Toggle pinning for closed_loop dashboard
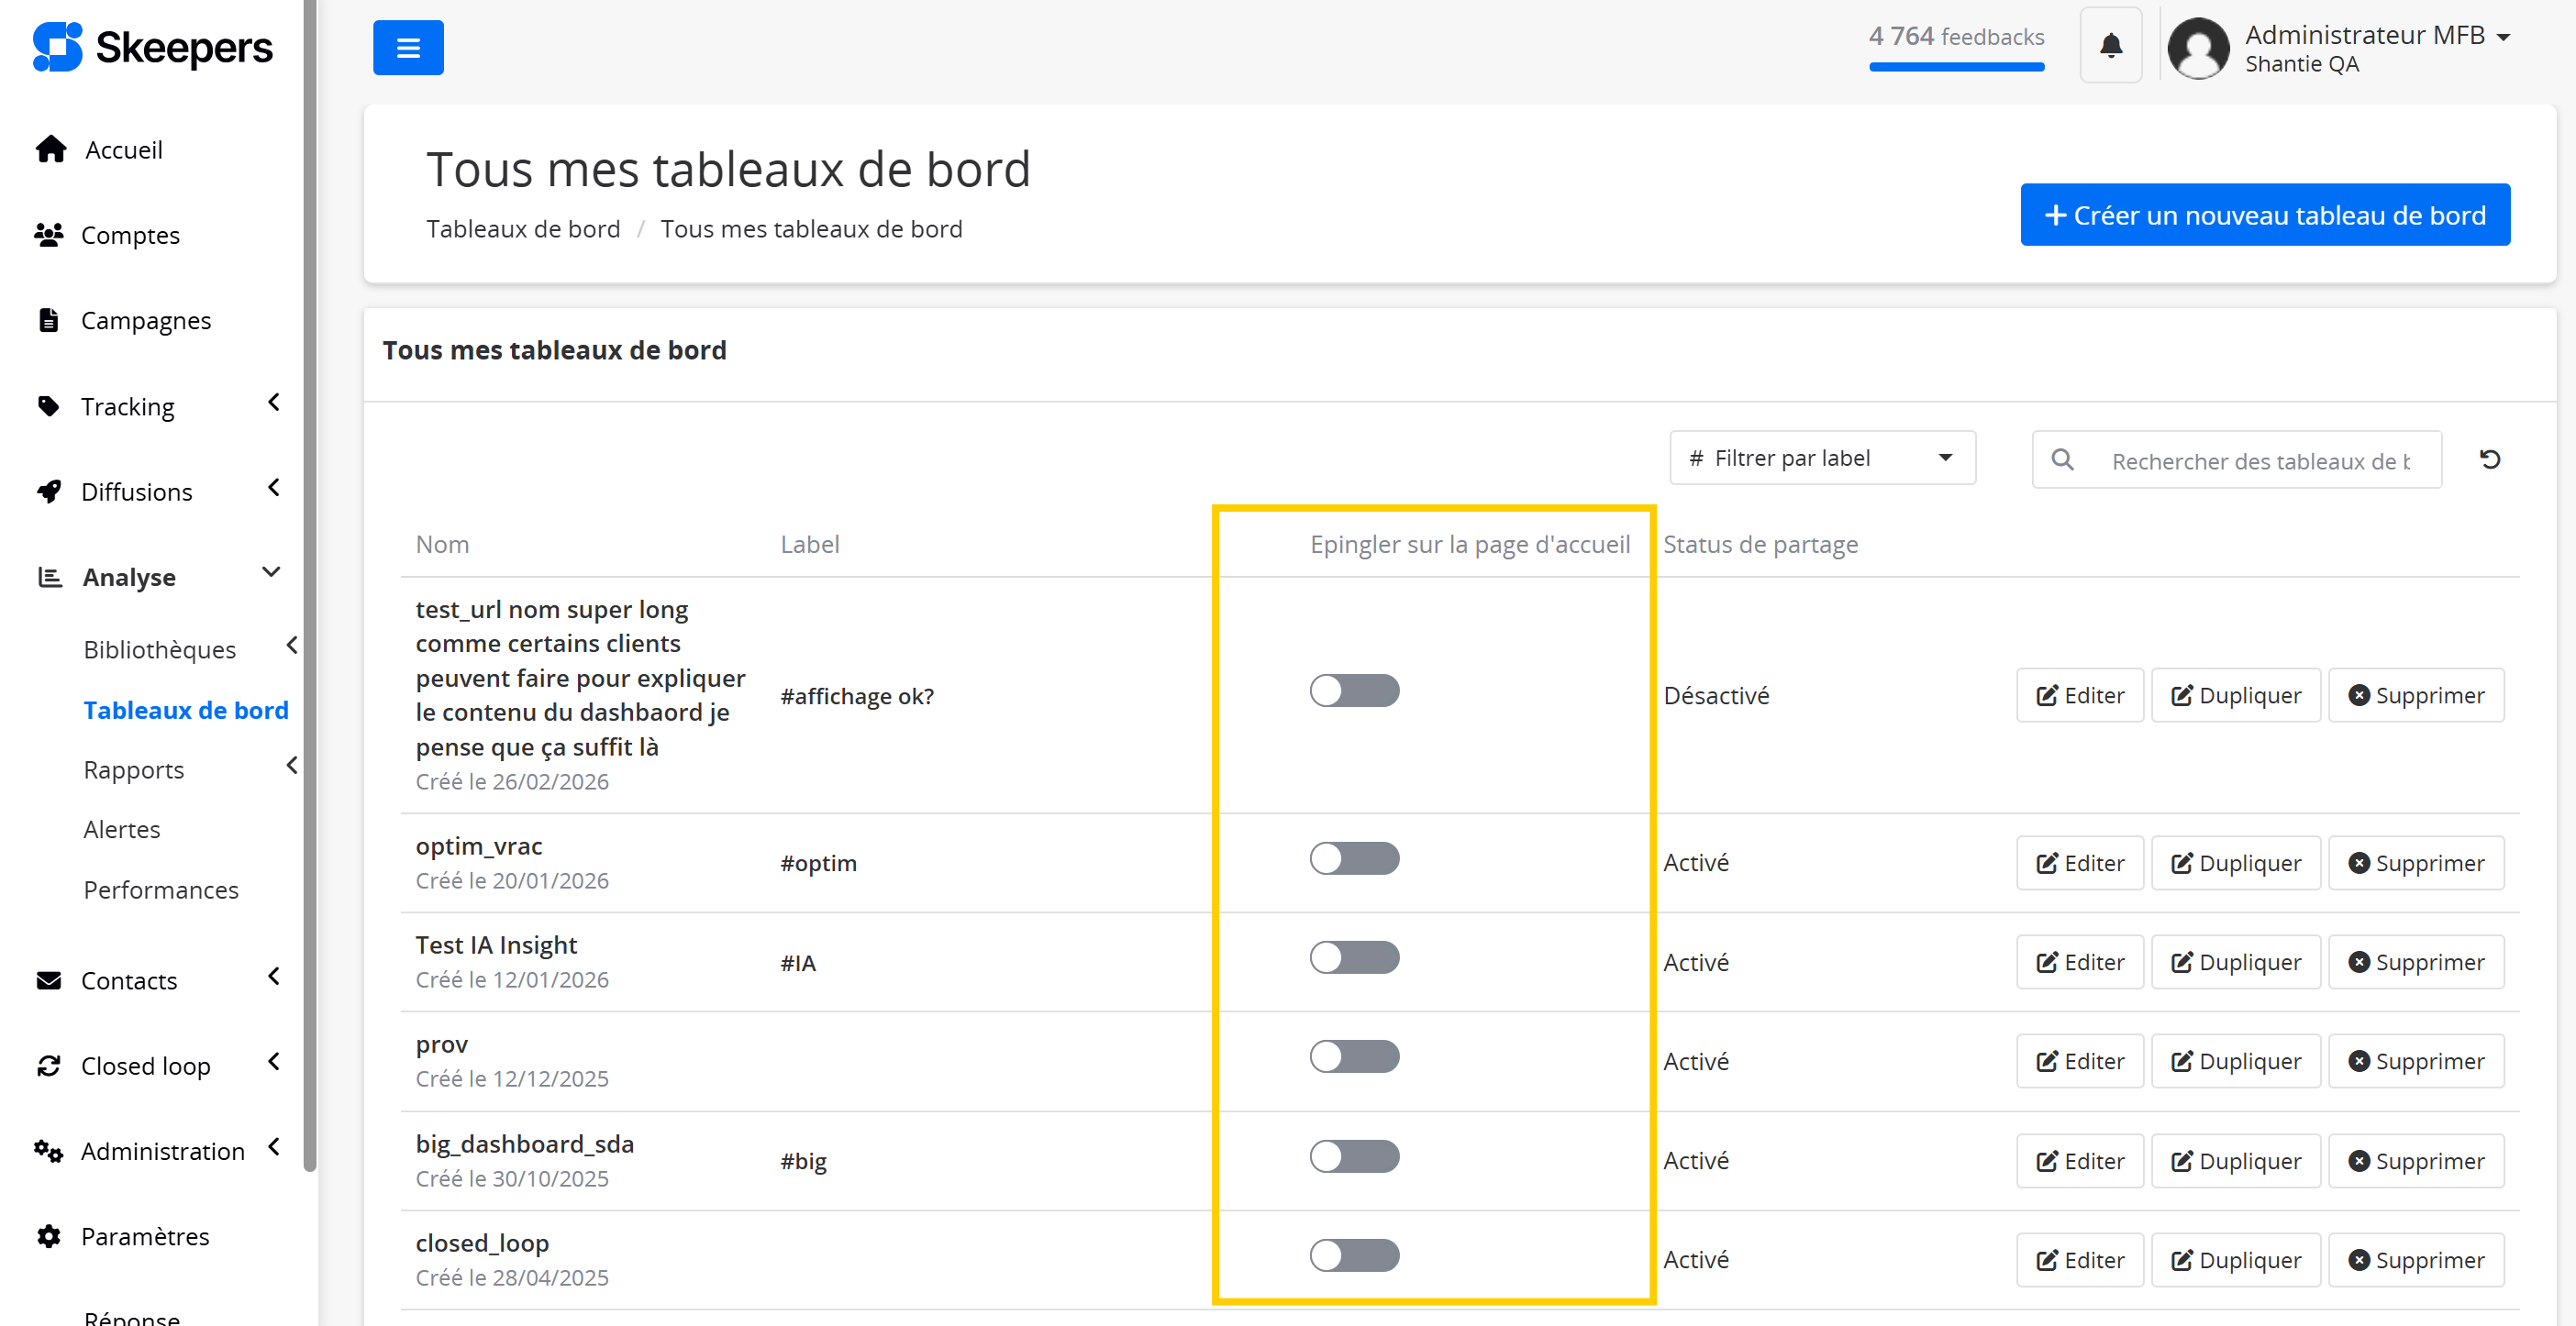This screenshot has height=1326, width=2576. point(1354,1255)
